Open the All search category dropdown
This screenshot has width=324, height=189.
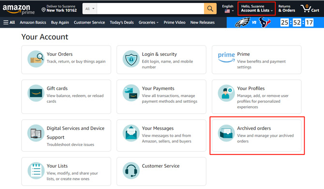click(90, 9)
